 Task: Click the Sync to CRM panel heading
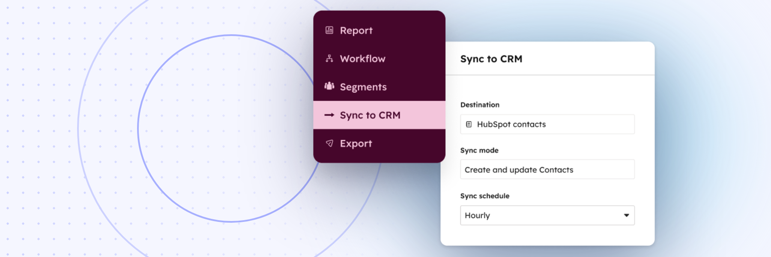coord(491,59)
